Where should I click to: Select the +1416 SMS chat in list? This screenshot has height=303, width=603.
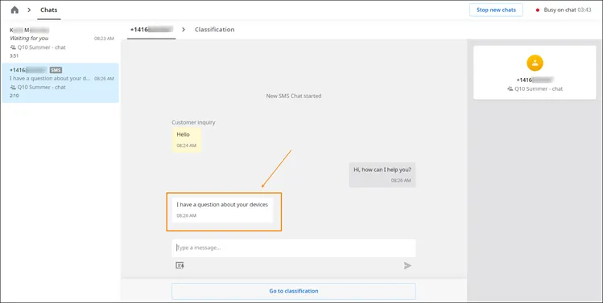[60, 83]
